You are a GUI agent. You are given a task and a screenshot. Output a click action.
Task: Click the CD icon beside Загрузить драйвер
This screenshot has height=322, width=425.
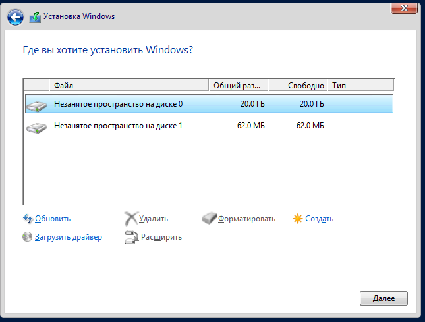pyautogui.click(x=27, y=237)
